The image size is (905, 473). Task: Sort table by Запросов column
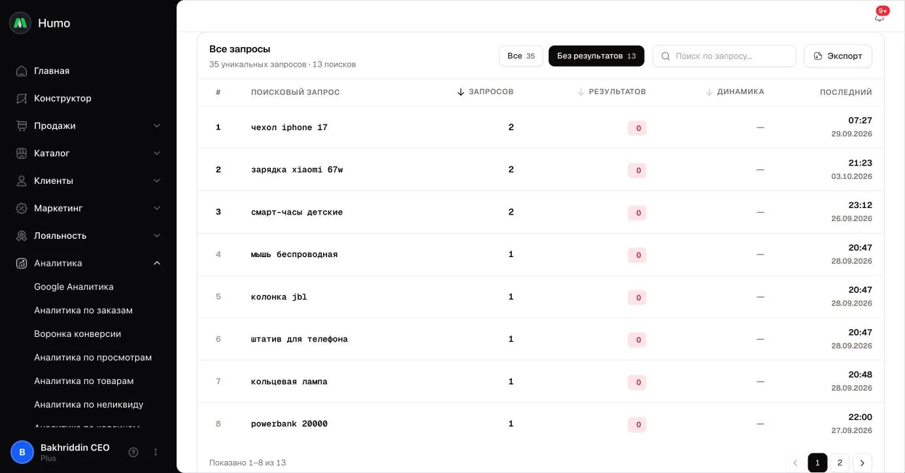click(485, 92)
